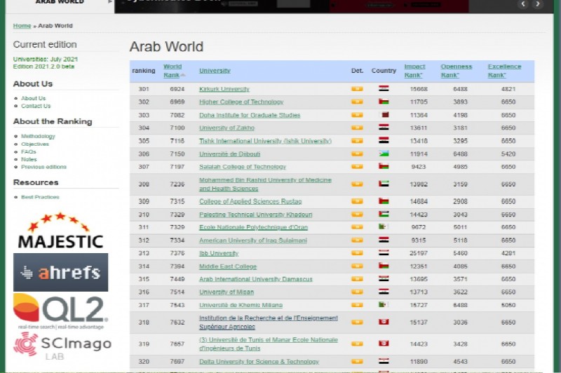The height and width of the screenshot is (373, 561).
Task: Open Contact Us in sidebar
Action: [36, 106]
